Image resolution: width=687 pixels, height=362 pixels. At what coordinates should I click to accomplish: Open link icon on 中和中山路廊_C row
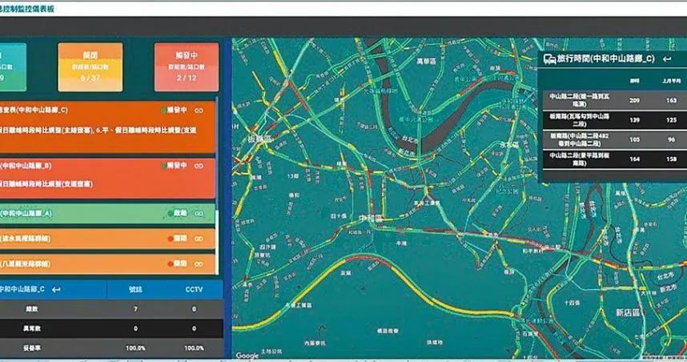click(199, 111)
